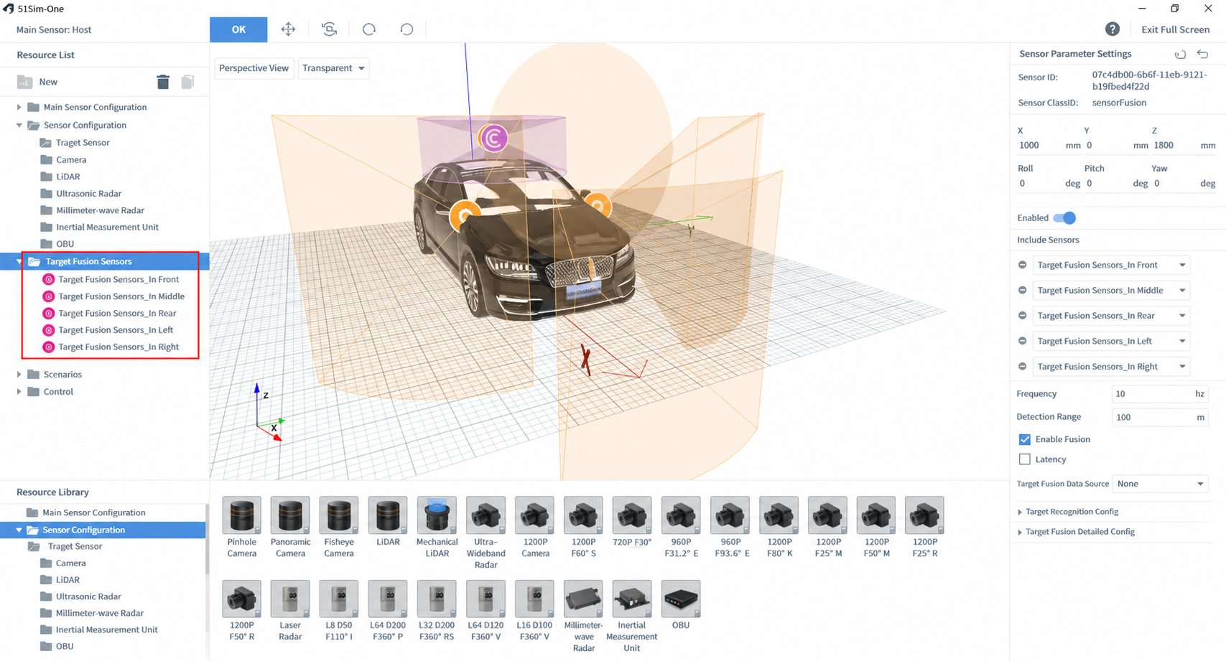Screen dimensions: 1226x661
Task: Open the Target Fusion Sensors_In Front dropdown
Action: 1111,265
